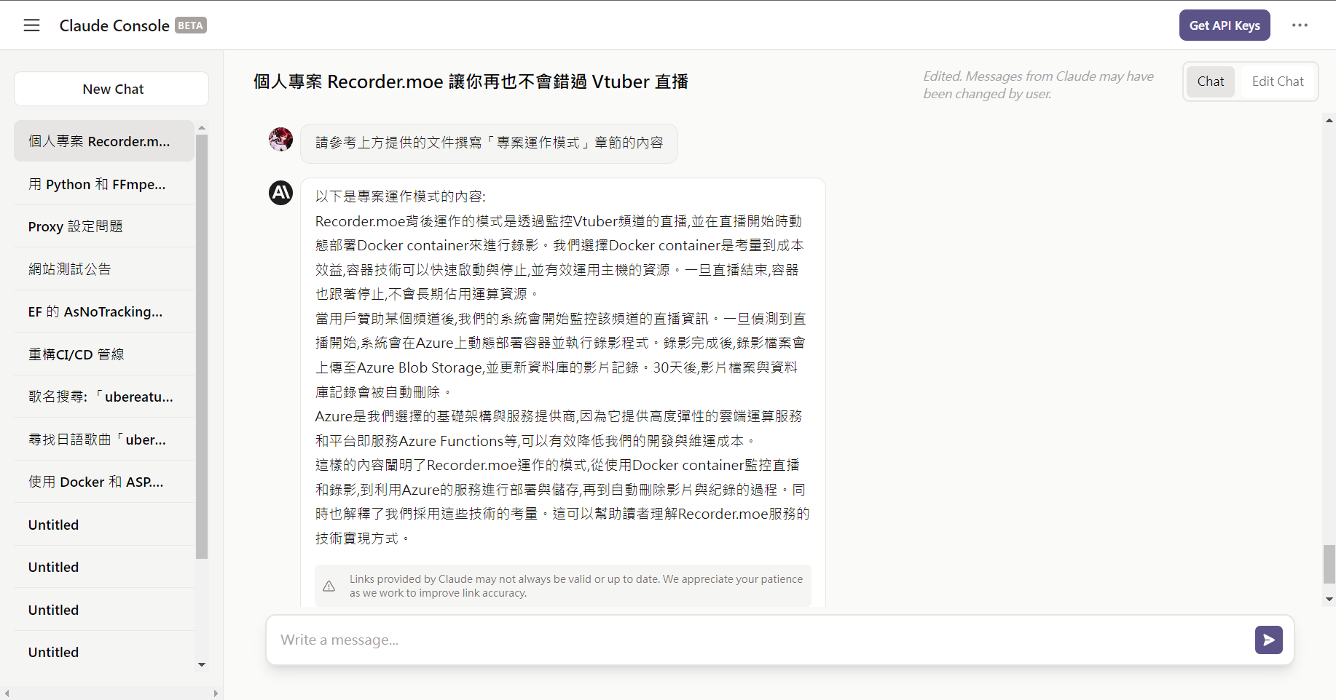Switch to the Edit Chat tab
The width and height of the screenshot is (1336, 700).
tap(1277, 81)
